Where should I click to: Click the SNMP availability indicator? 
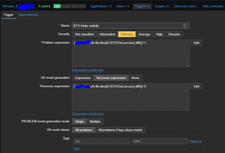[x=66, y=6]
